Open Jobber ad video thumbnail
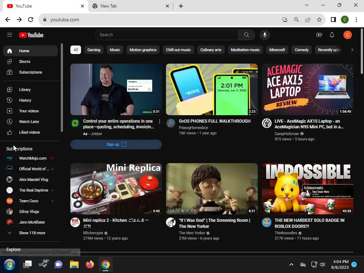 [x=116, y=89]
